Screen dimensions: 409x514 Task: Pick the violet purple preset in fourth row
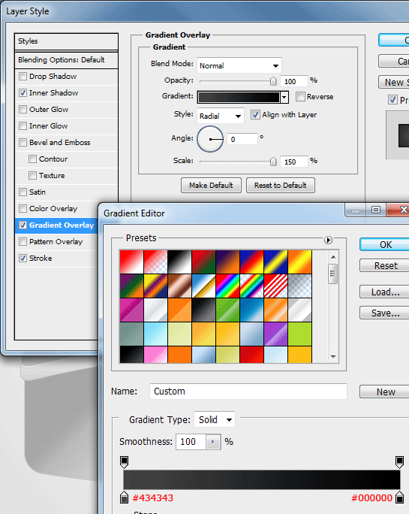click(x=275, y=334)
